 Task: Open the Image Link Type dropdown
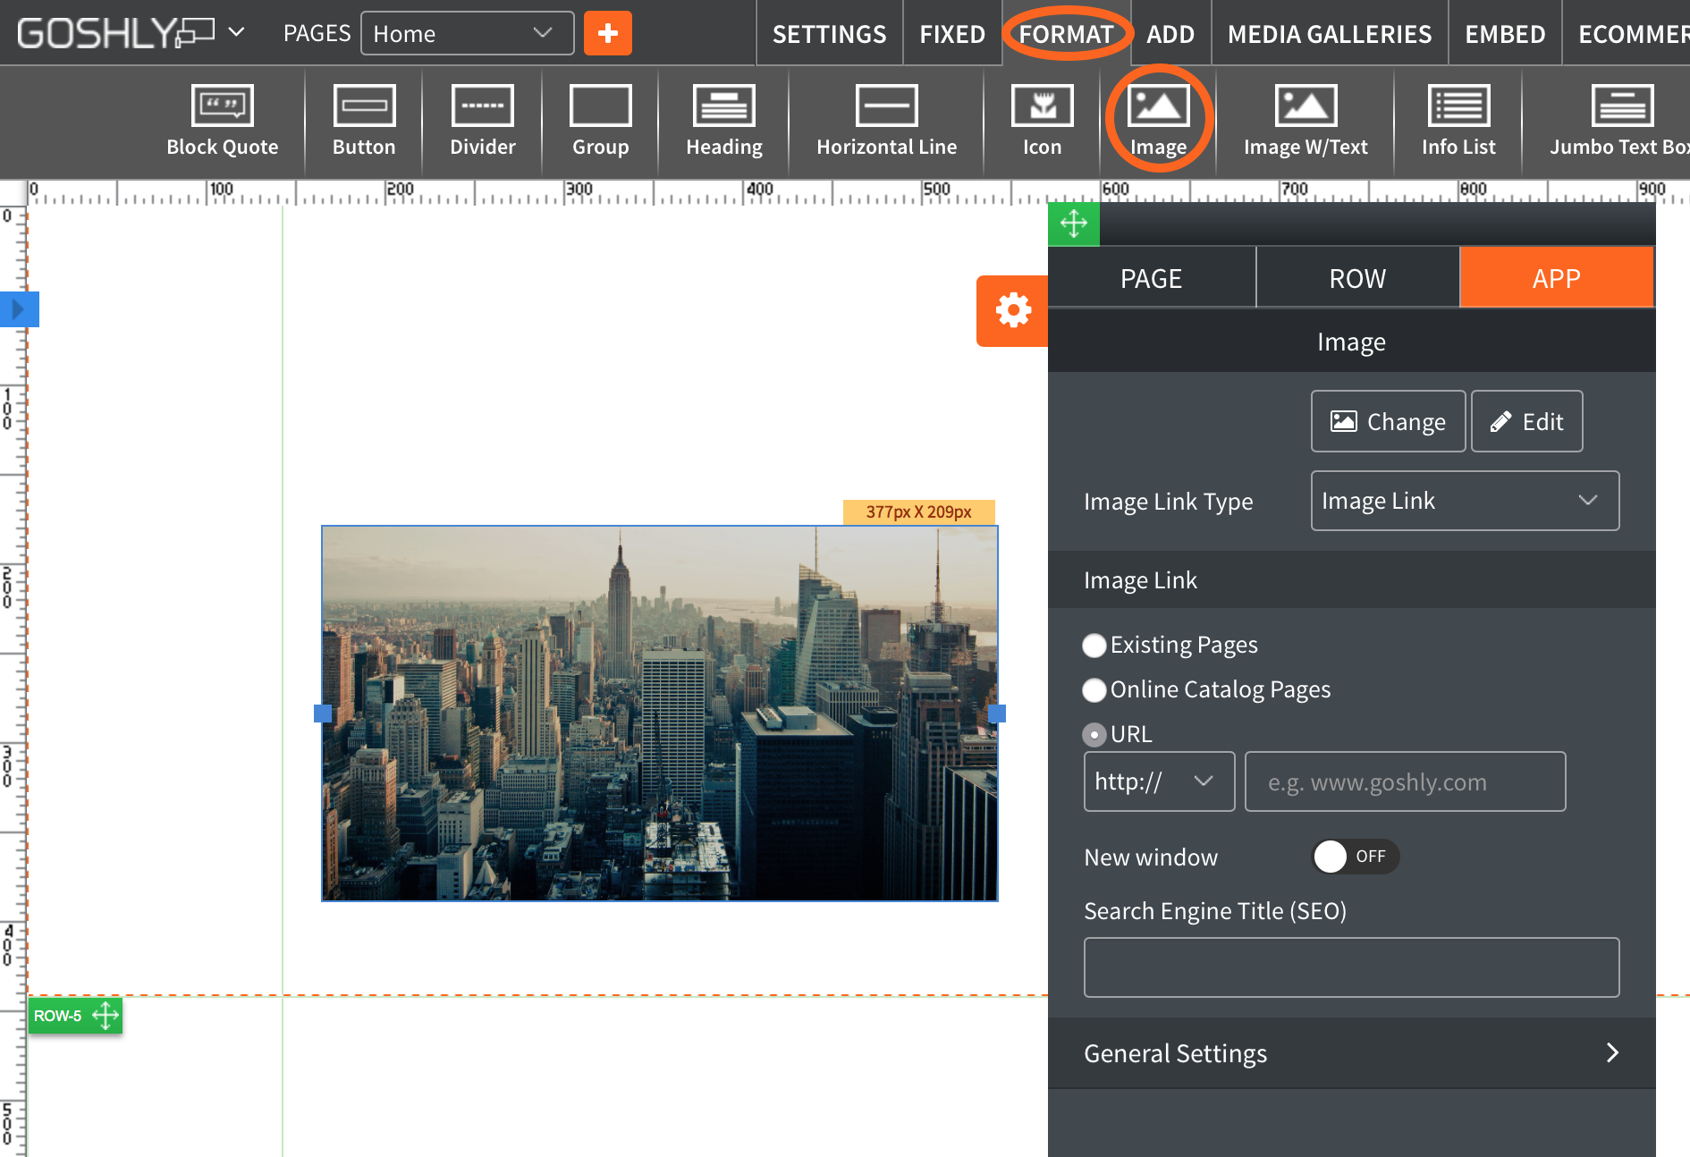pos(1464,501)
